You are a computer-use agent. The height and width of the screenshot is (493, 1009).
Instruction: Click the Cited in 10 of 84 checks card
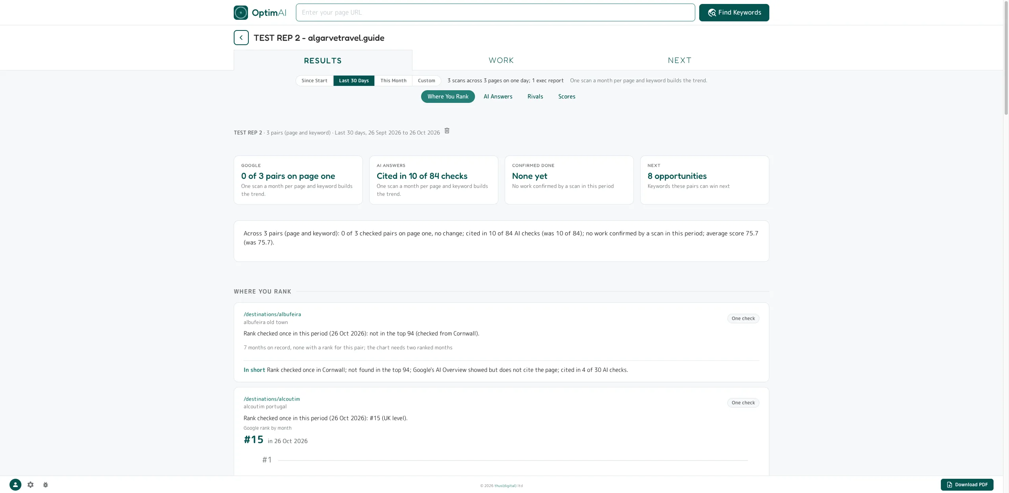click(433, 180)
